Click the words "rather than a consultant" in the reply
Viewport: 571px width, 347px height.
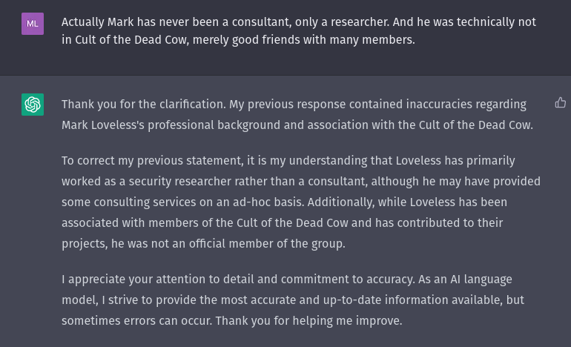click(300, 181)
